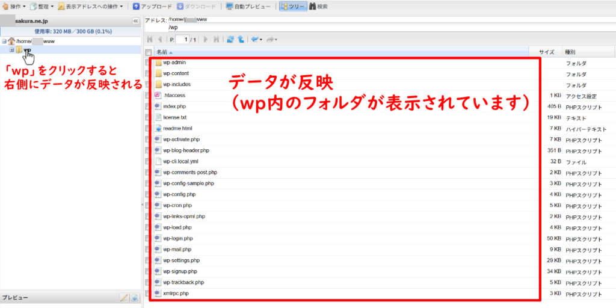Collapse the left tree panel with double-arrow
This screenshot has height=308, width=616.
tap(136, 20)
